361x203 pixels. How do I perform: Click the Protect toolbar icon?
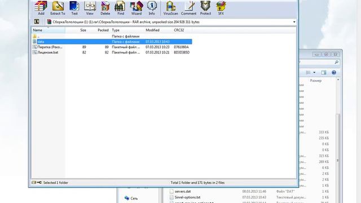[x=205, y=8]
